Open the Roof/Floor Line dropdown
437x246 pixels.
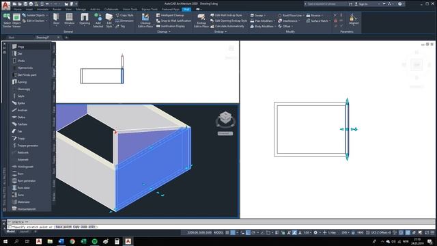[292, 15]
